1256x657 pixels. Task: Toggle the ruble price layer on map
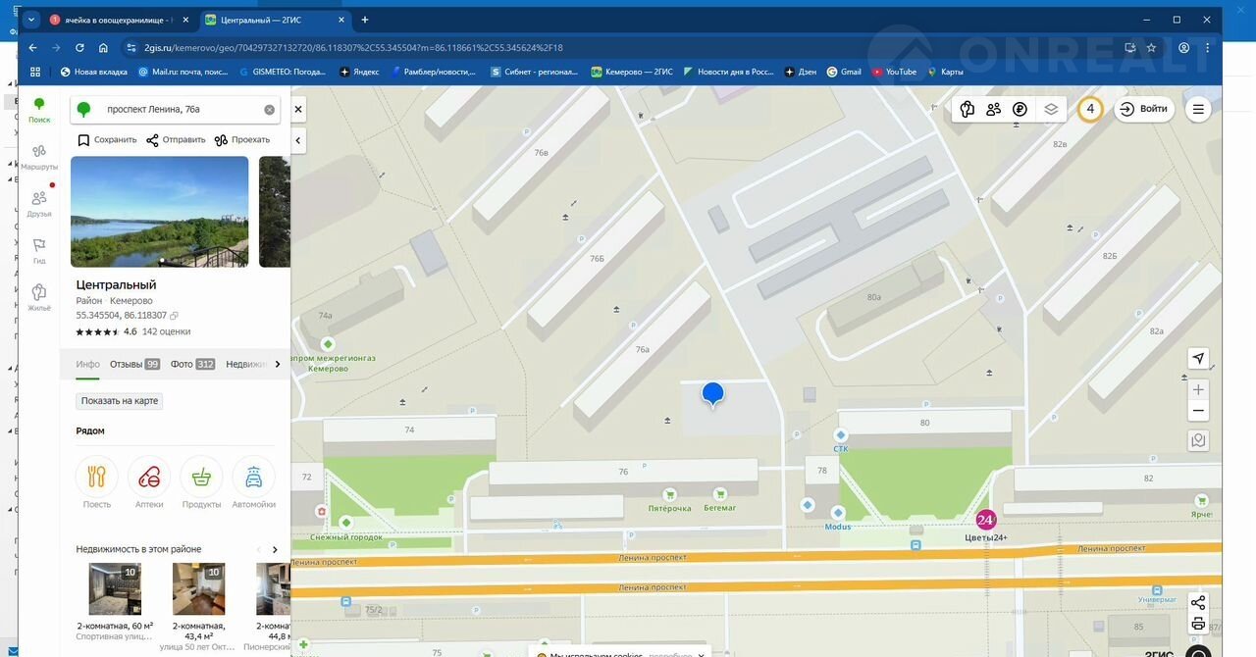(1020, 109)
